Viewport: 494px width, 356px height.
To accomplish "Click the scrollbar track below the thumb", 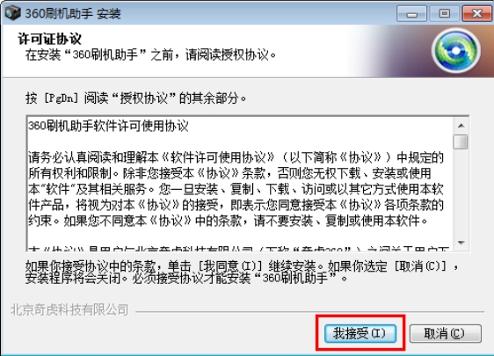I will tap(461, 193).
